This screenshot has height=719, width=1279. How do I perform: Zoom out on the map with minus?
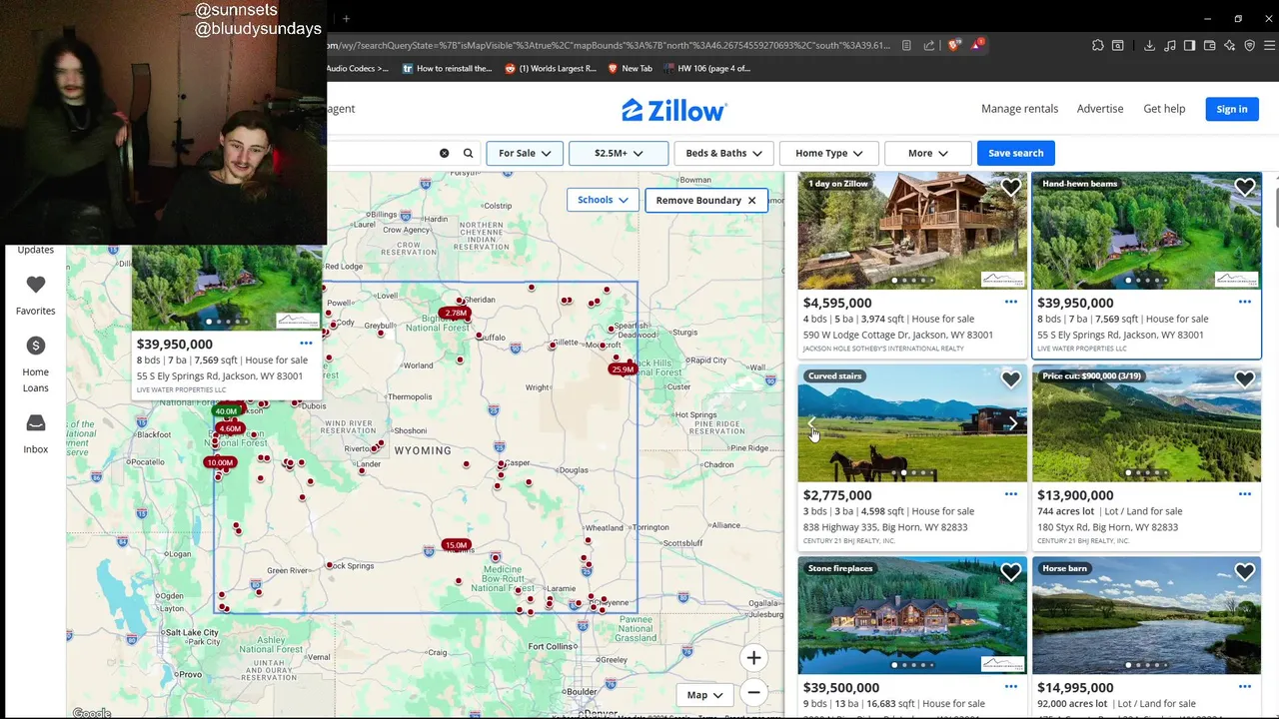pyautogui.click(x=753, y=692)
